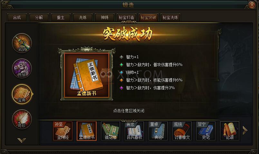Viewport: 259px width, 154px height.
Task: Choose the 史记 book item
Action: coord(206,131)
